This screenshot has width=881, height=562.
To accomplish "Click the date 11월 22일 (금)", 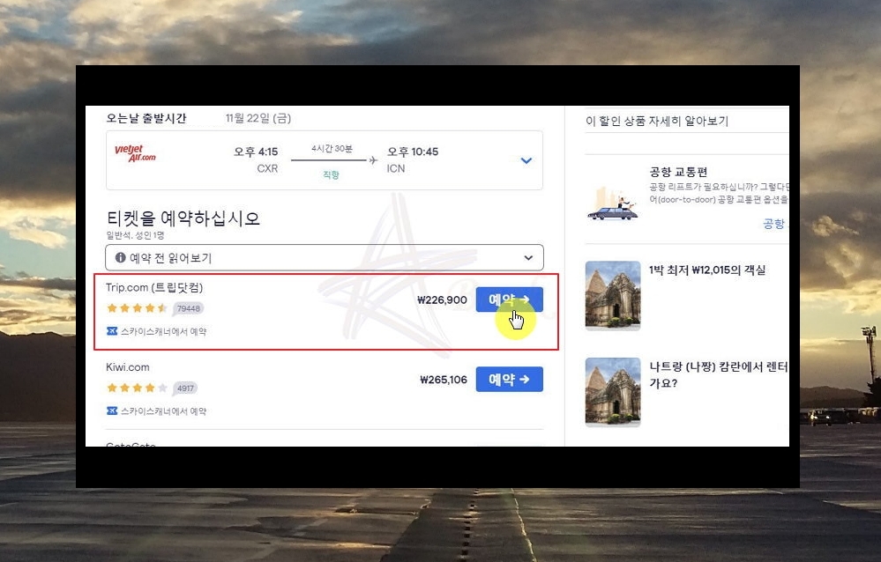I will coord(258,118).
